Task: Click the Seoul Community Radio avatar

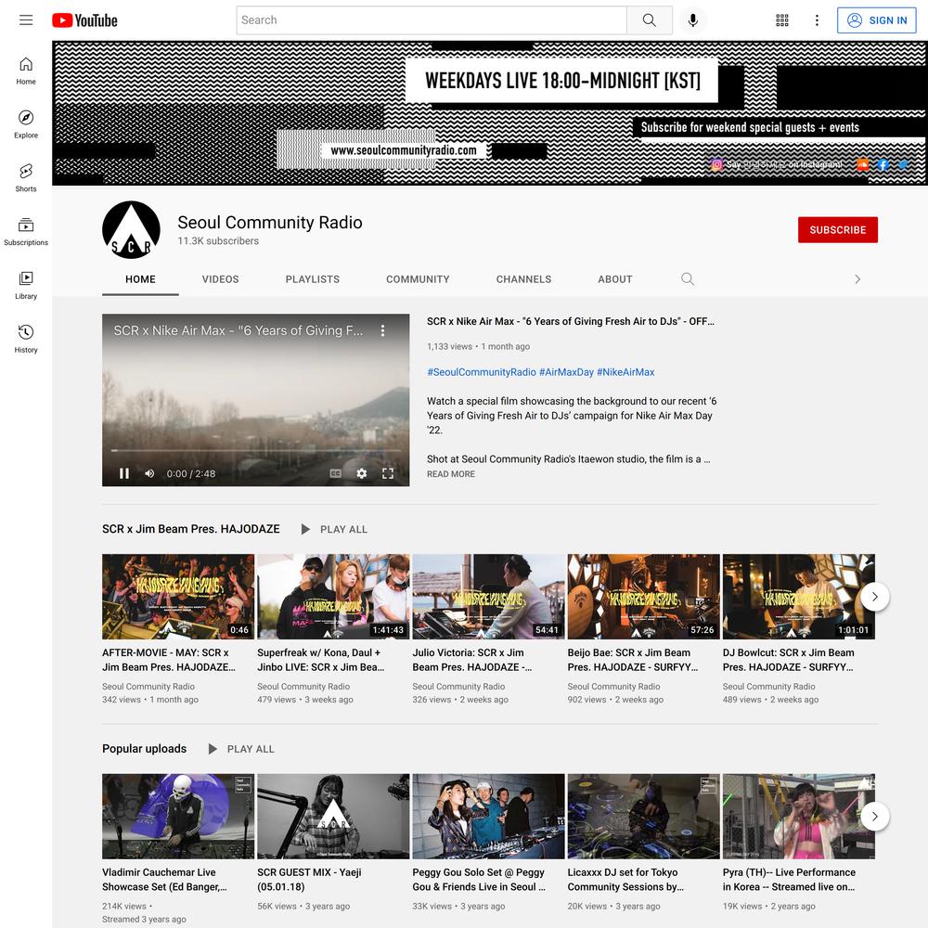Action: pyautogui.click(x=131, y=229)
